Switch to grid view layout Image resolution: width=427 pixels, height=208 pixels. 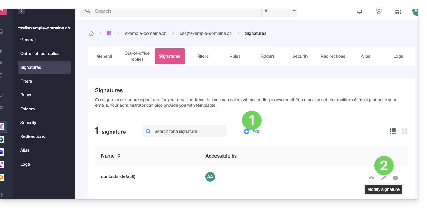pos(405,131)
